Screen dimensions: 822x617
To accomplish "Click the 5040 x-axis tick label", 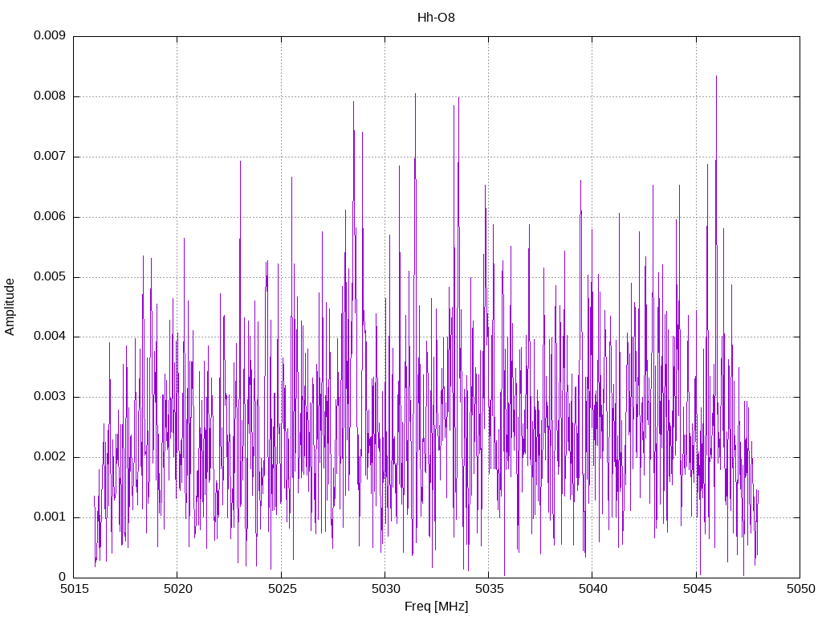I will [x=593, y=589].
